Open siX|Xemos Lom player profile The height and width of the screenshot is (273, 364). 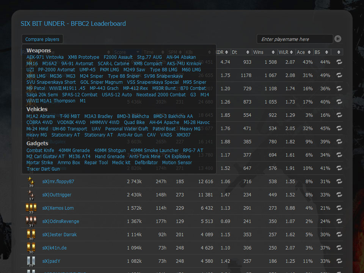(x=58, y=208)
